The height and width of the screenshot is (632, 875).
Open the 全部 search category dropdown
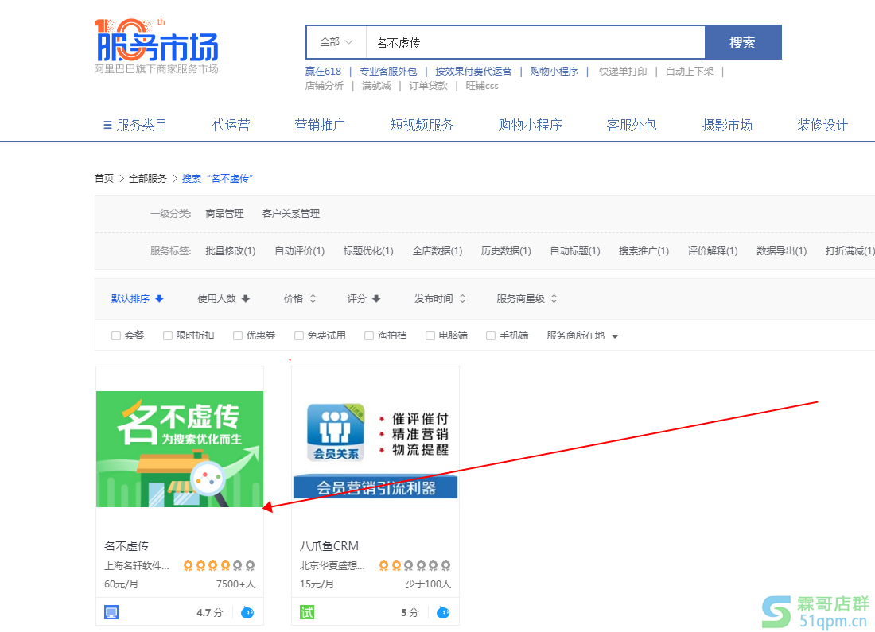click(336, 42)
